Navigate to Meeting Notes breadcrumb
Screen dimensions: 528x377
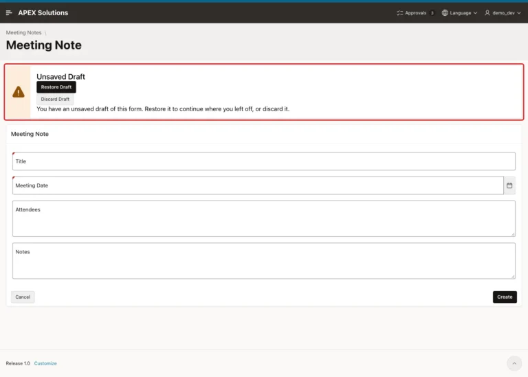(x=23, y=33)
